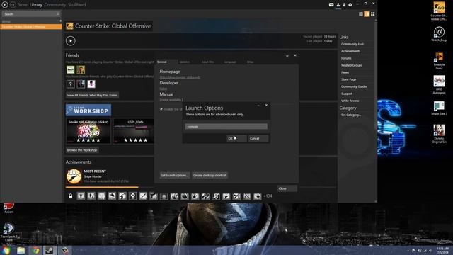Image resolution: width=453 pixels, height=255 pixels.
Task: Open the Steam settings gear icon
Action: (350, 5)
